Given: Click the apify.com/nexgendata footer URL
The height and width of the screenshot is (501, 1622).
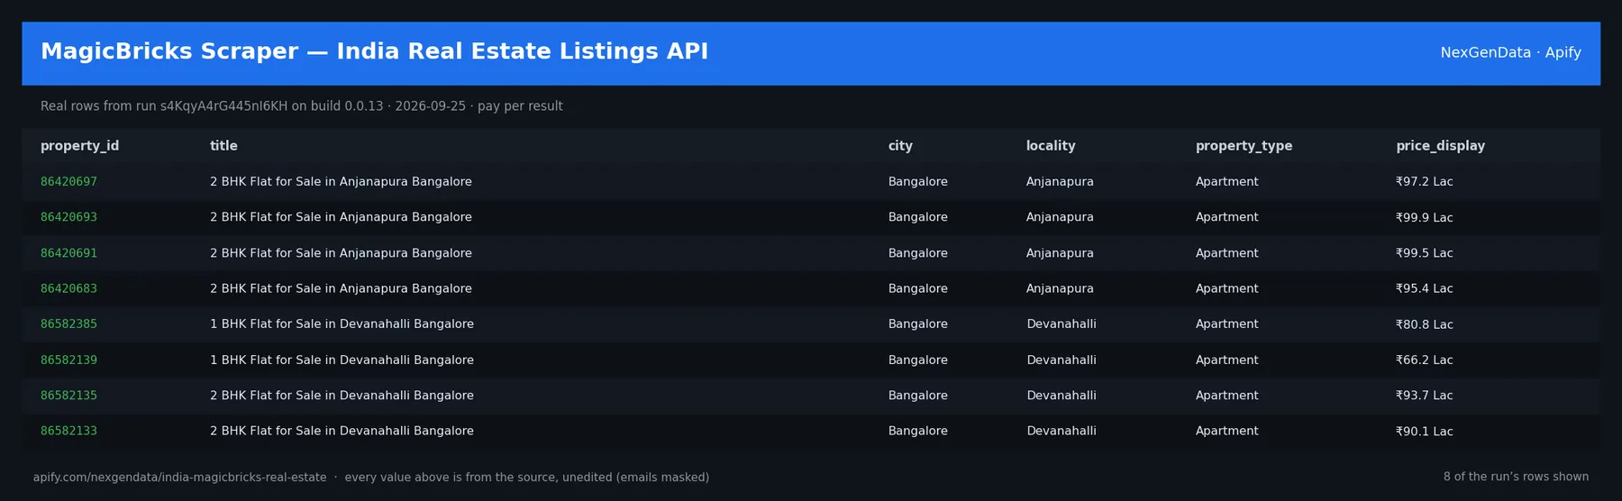Looking at the screenshot, I should tap(180, 478).
